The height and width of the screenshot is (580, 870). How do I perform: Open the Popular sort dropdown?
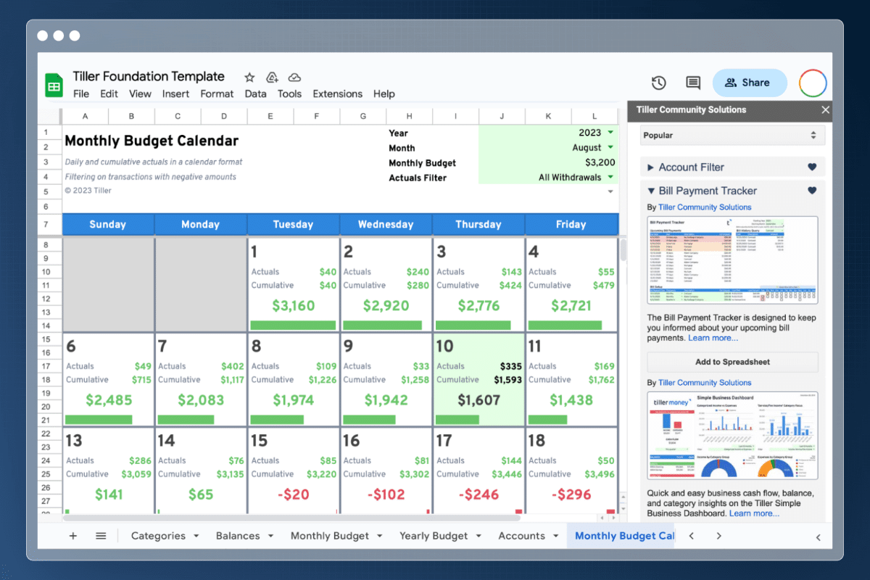pyautogui.click(x=732, y=135)
